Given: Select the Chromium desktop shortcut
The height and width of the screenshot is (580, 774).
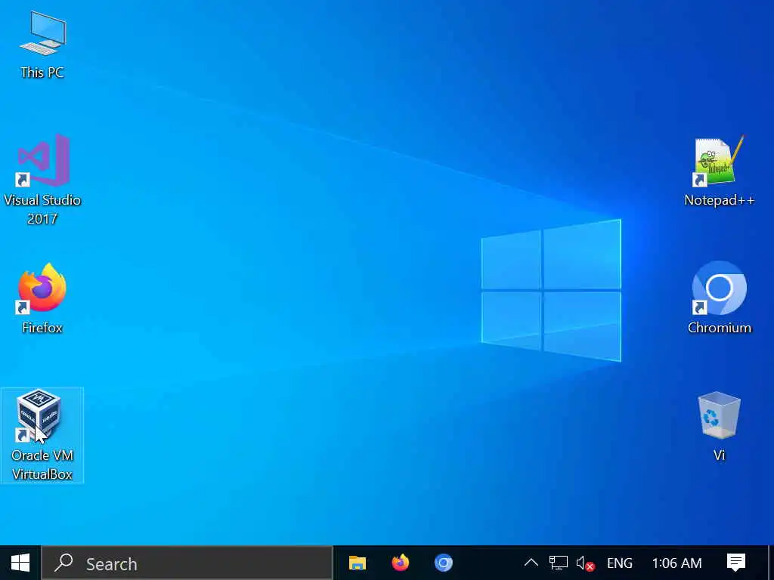Looking at the screenshot, I should (720, 298).
